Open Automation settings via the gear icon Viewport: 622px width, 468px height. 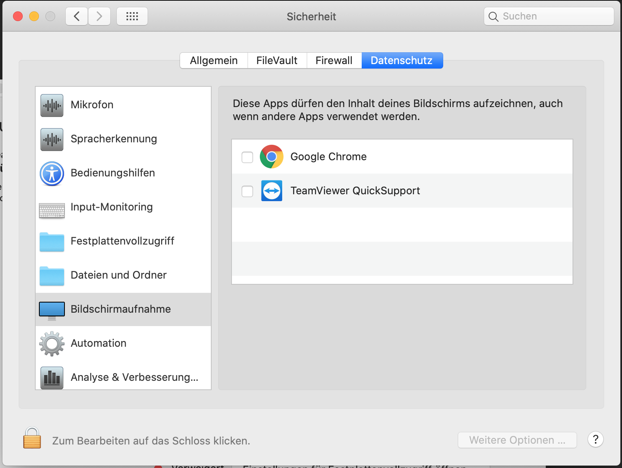pos(51,343)
